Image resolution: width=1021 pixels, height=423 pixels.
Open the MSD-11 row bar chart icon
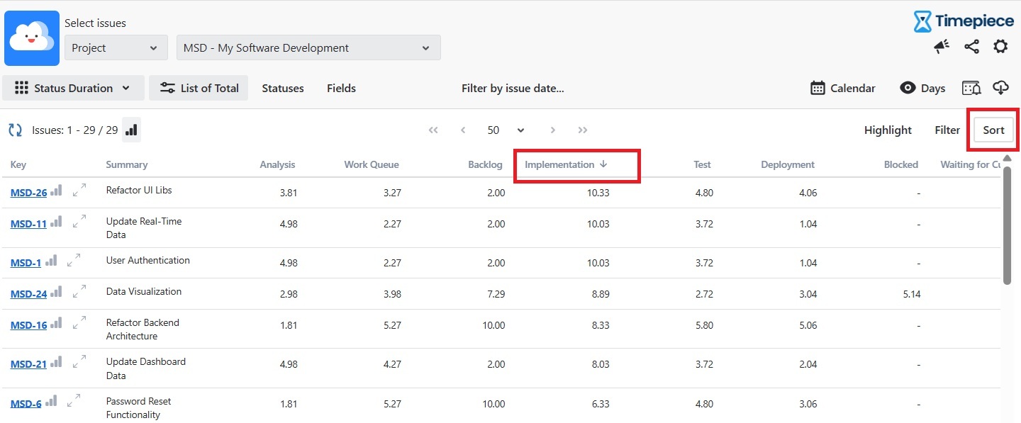56,222
